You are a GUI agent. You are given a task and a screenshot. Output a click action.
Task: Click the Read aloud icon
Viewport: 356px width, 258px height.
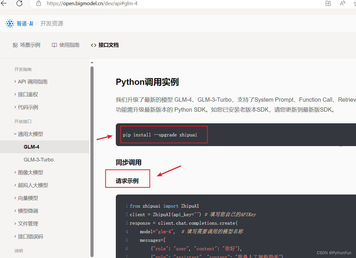click(342, 4)
